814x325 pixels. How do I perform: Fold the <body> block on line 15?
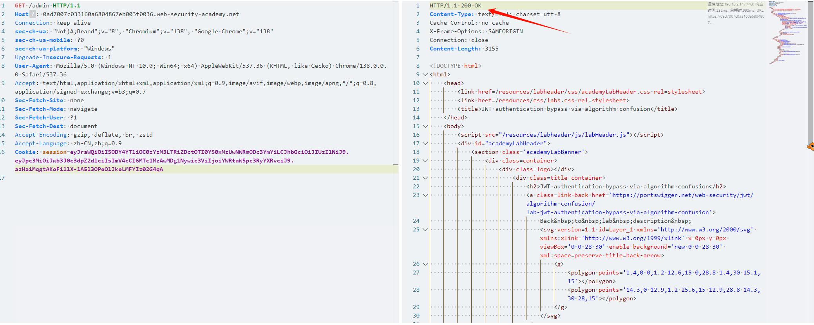425,126
